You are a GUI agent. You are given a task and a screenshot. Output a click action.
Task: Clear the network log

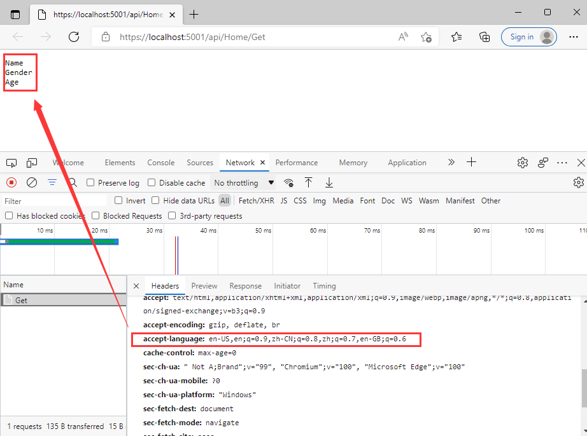32,182
